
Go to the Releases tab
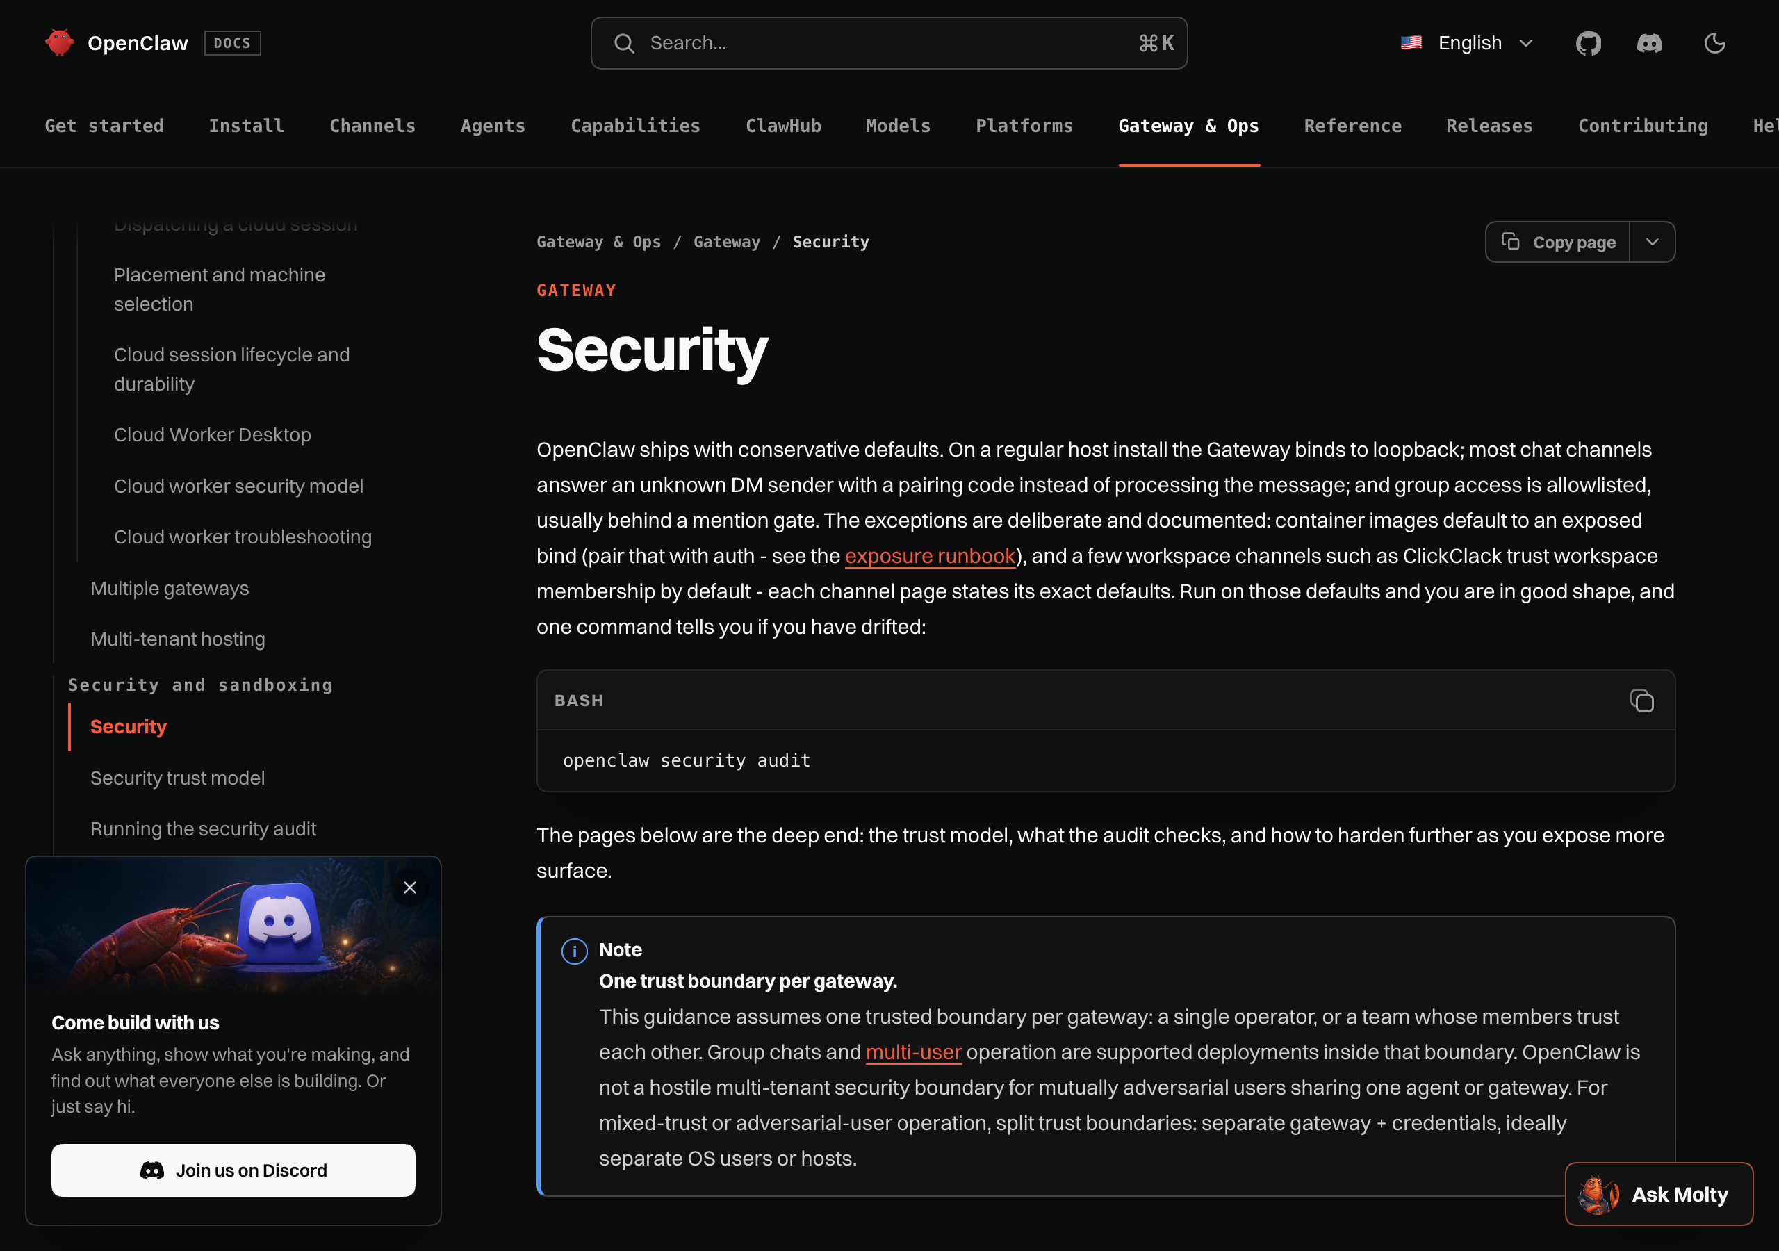pyautogui.click(x=1489, y=126)
